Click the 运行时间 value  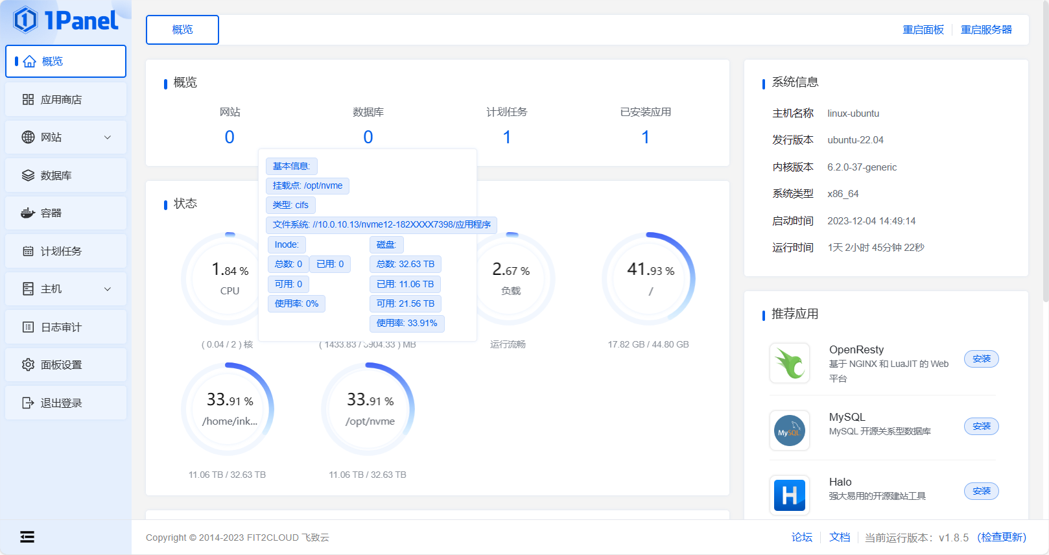[876, 248]
